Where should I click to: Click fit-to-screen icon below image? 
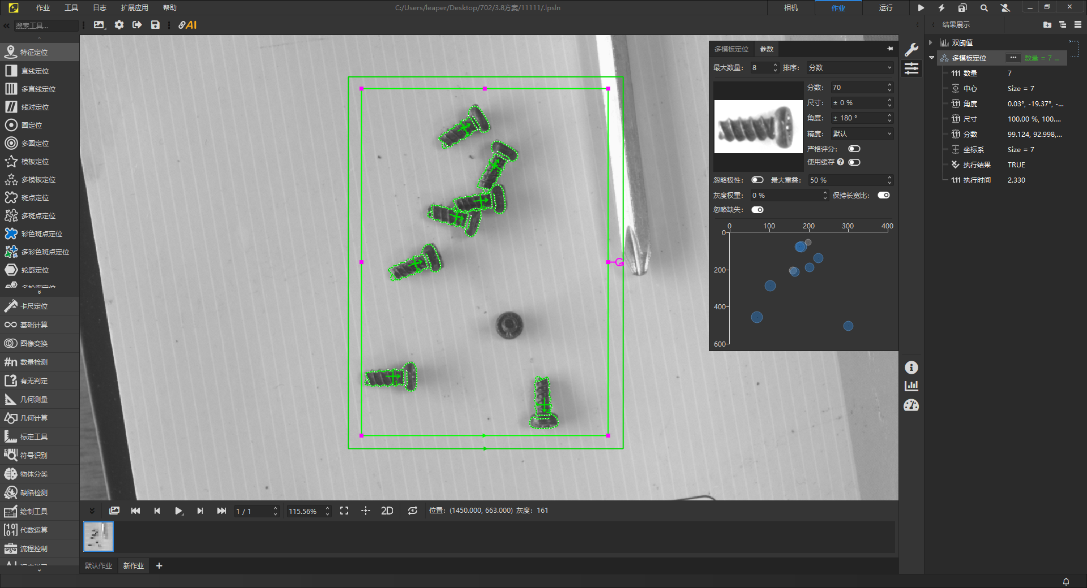(x=344, y=511)
